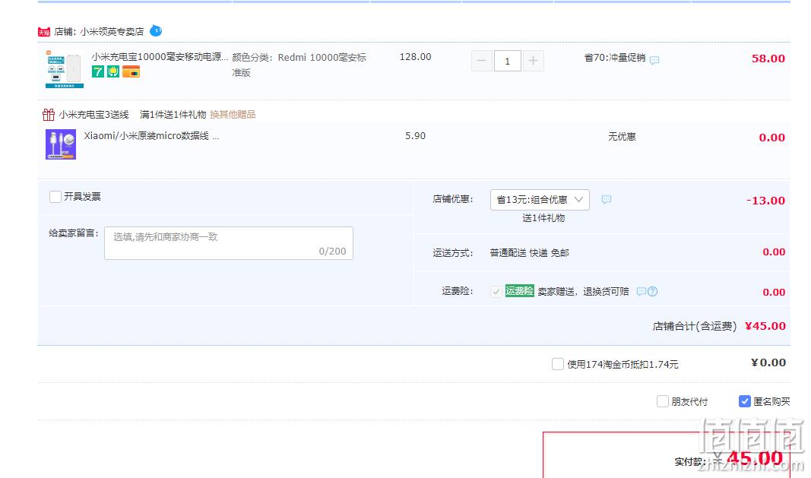Viewport: 811px width, 478px height.
Task: Click the gift cable subtotal 0.00
Action: [x=771, y=138]
